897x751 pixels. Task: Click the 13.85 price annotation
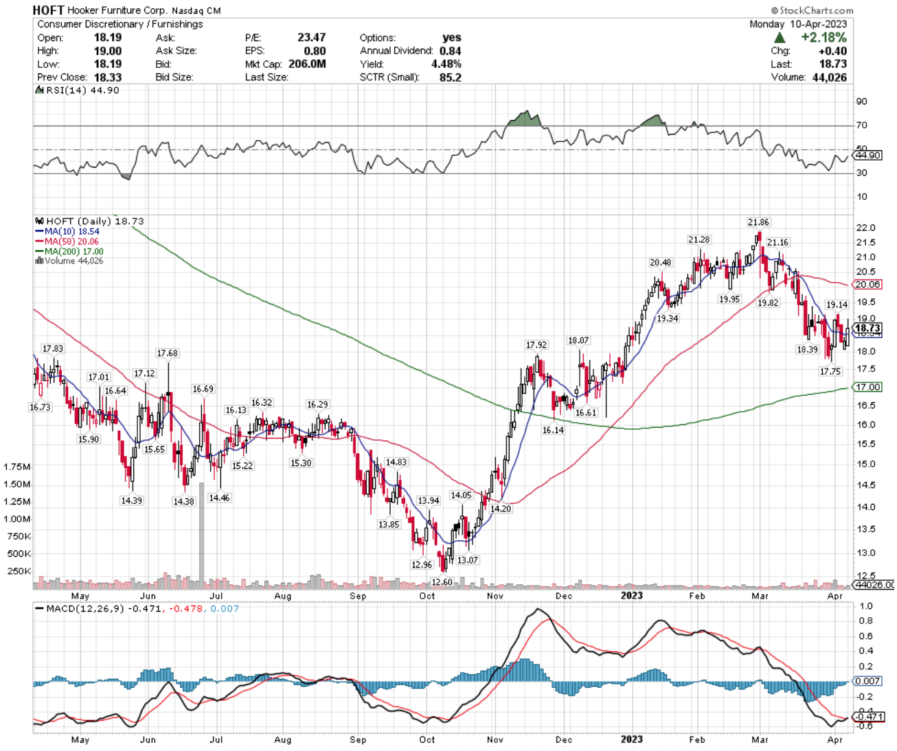389,524
